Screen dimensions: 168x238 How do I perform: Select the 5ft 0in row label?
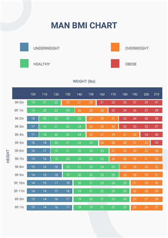pyautogui.click(x=19, y=102)
